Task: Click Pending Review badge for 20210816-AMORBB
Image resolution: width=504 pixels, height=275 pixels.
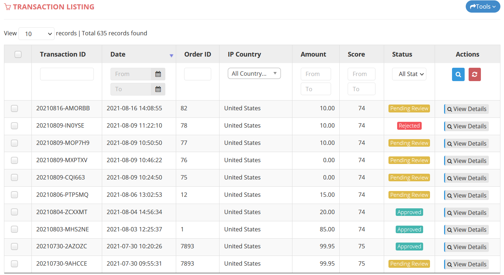Action: click(409, 108)
